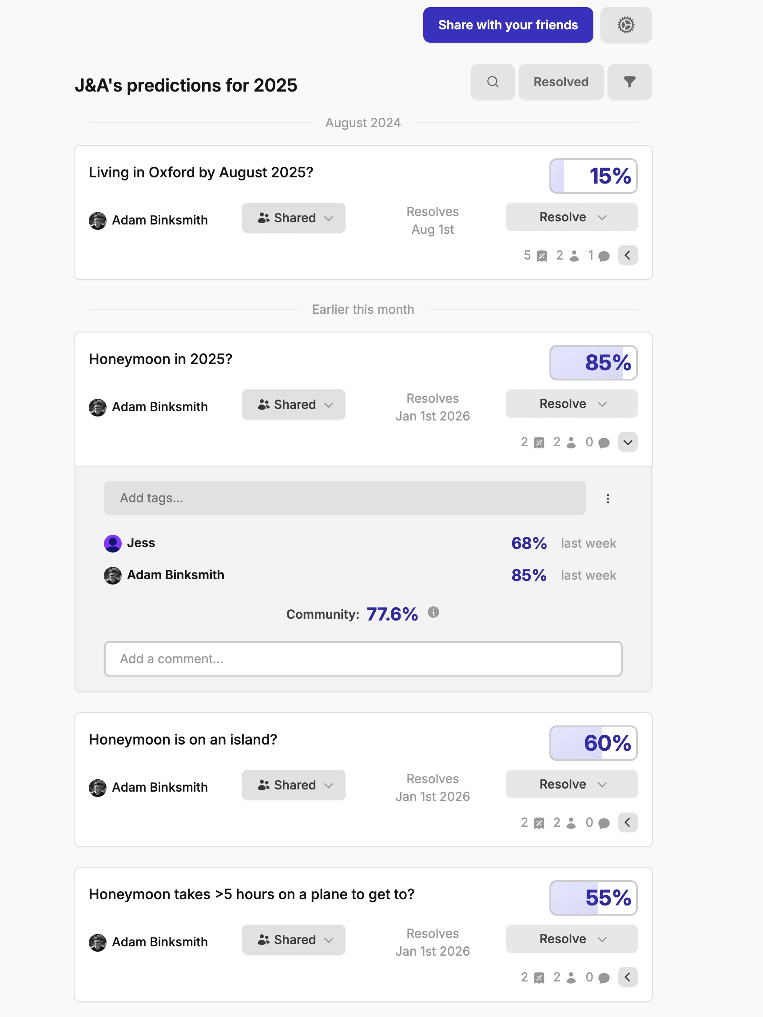Open Resolve dropdown for the >5 hours plane question
The image size is (763, 1017).
point(571,939)
